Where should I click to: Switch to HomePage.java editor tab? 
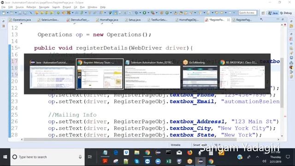[x=107, y=20]
